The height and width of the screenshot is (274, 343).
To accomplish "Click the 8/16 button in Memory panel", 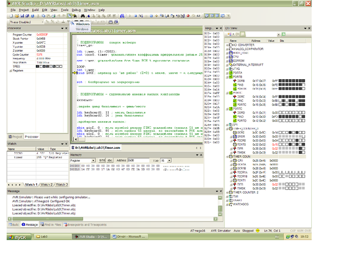I will 102,161.
